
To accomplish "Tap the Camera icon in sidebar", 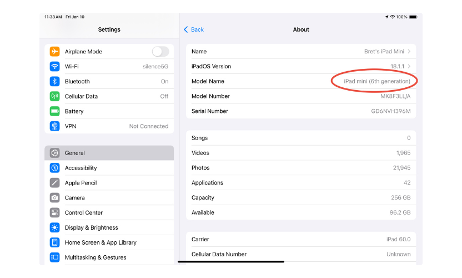I will point(54,198).
